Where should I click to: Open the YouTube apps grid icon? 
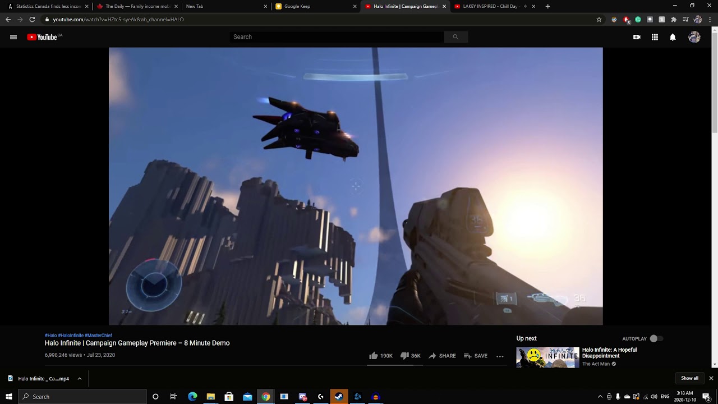coord(655,37)
